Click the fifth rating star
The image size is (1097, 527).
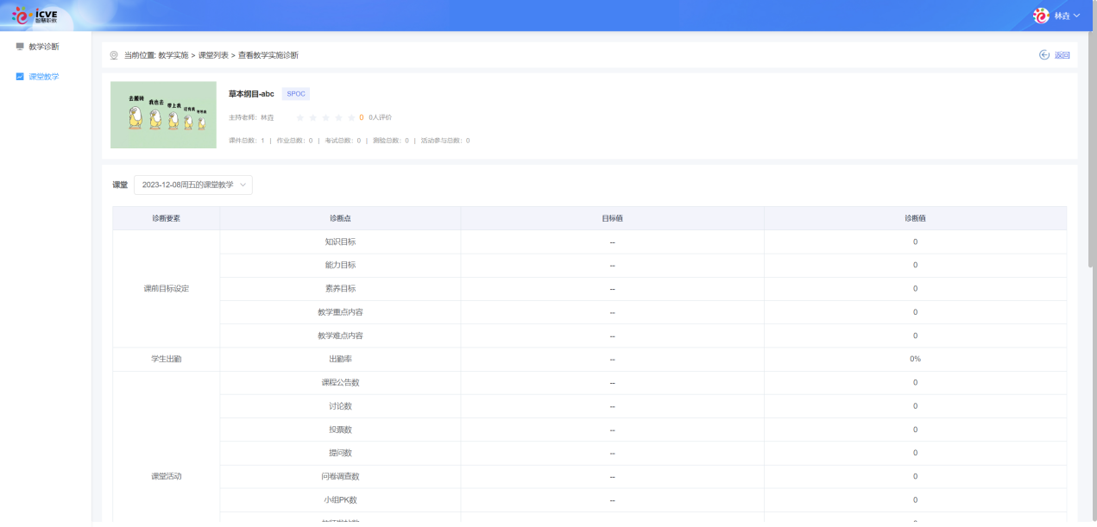point(351,117)
